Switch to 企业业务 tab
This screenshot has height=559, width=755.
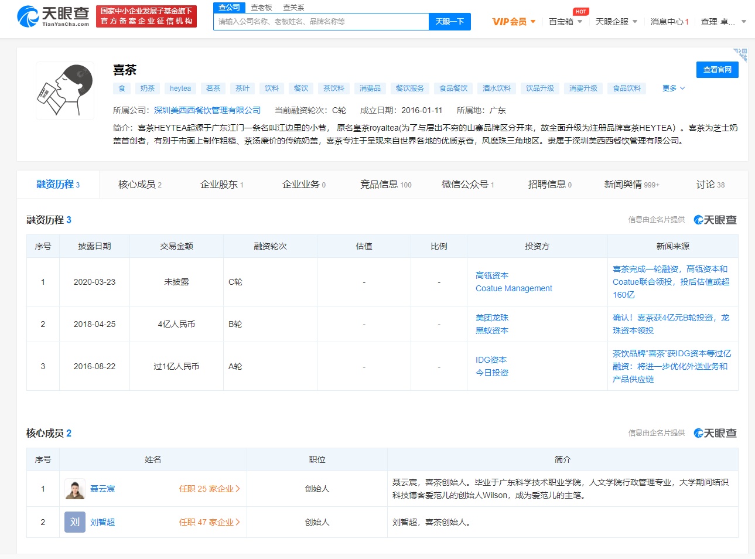(x=304, y=185)
